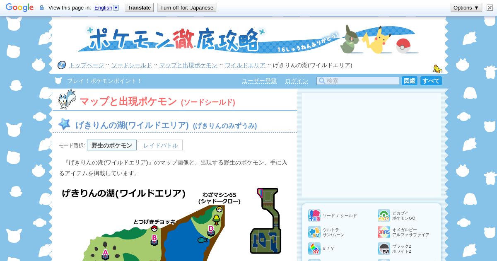Viewport: 497px width, 261px height.
Task: Click the yellow berry tree icon on map
Action: tap(216, 219)
